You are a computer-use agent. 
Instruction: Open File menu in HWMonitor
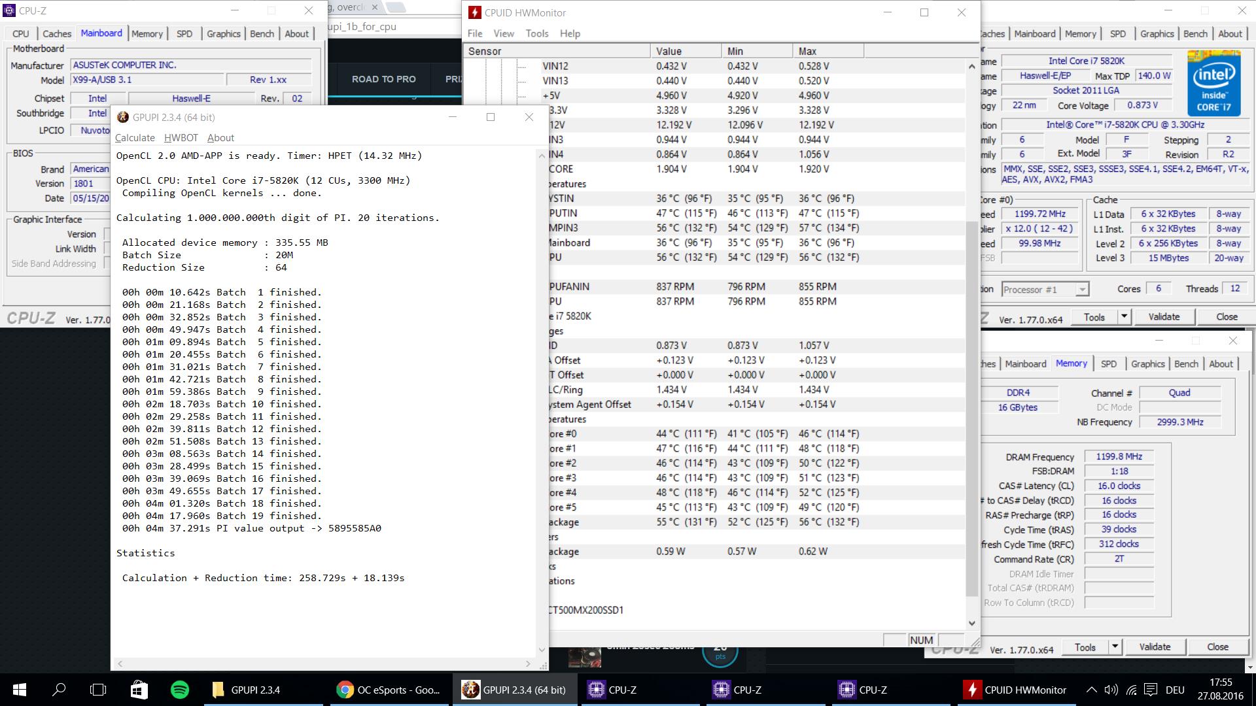pyautogui.click(x=475, y=33)
